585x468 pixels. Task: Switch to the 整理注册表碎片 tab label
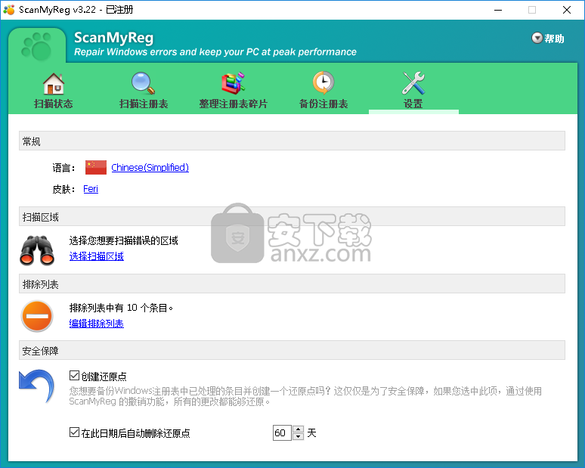coord(234,104)
